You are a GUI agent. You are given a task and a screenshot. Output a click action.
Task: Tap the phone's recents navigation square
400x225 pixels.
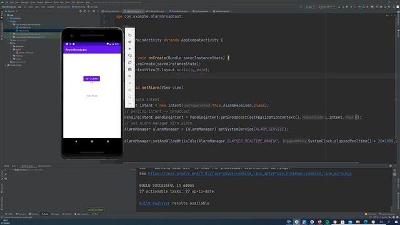point(107,141)
